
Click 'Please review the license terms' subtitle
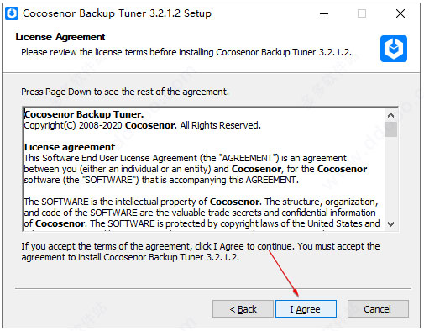pyautogui.click(x=186, y=52)
